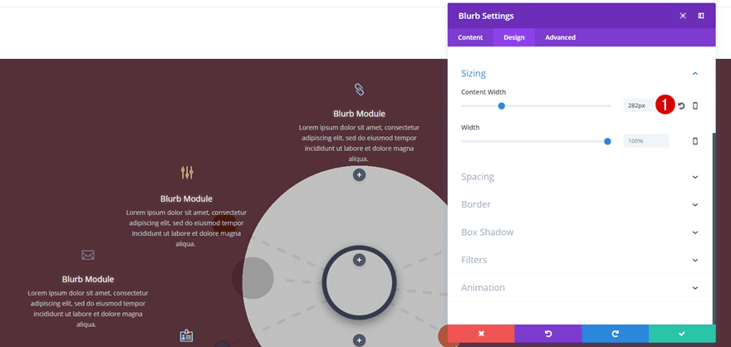Reset the Content Width value
The image size is (731, 347).
pyautogui.click(x=681, y=105)
